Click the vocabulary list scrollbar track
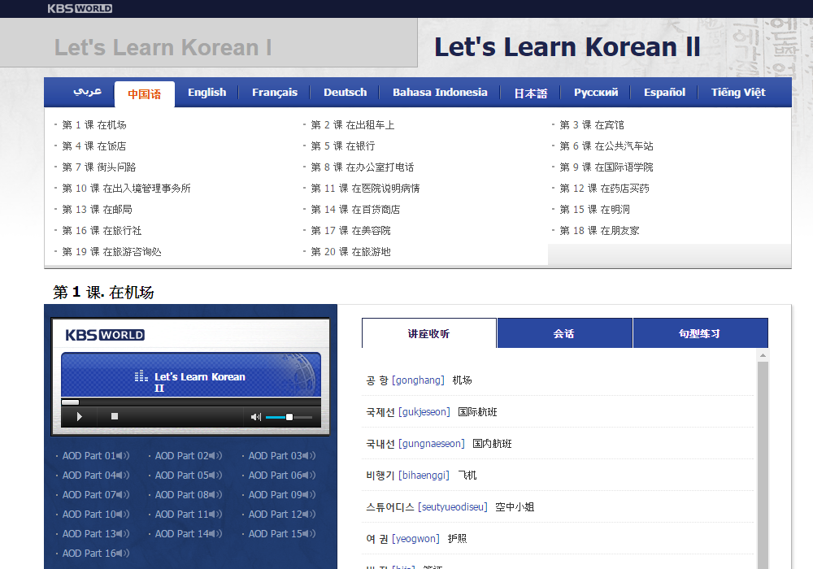This screenshot has width=813, height=569. pyautogui.click(x=763, y=465)
